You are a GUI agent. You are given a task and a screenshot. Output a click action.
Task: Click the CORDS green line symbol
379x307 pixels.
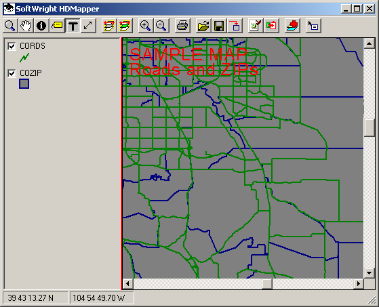point(24,58)
